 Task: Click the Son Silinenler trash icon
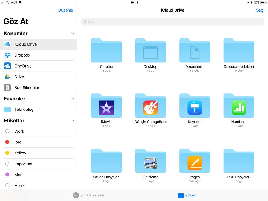click(7, 87)
